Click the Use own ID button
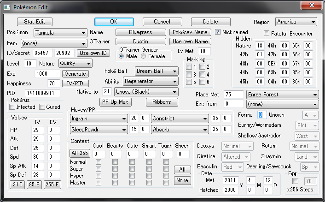This screenshot has width=325, height=202. click(x=93, y=53)
